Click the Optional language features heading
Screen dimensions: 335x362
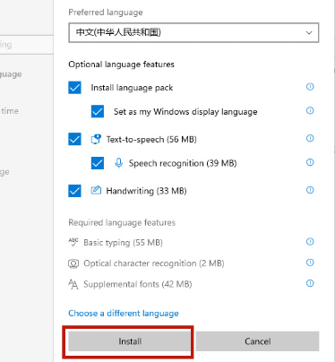pyautogui.click(x=121, y=65)
